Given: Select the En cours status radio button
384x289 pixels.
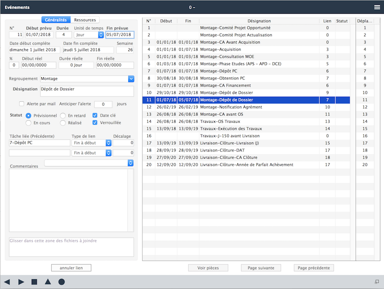Looking at the screenshot, I should pos(28,123).
